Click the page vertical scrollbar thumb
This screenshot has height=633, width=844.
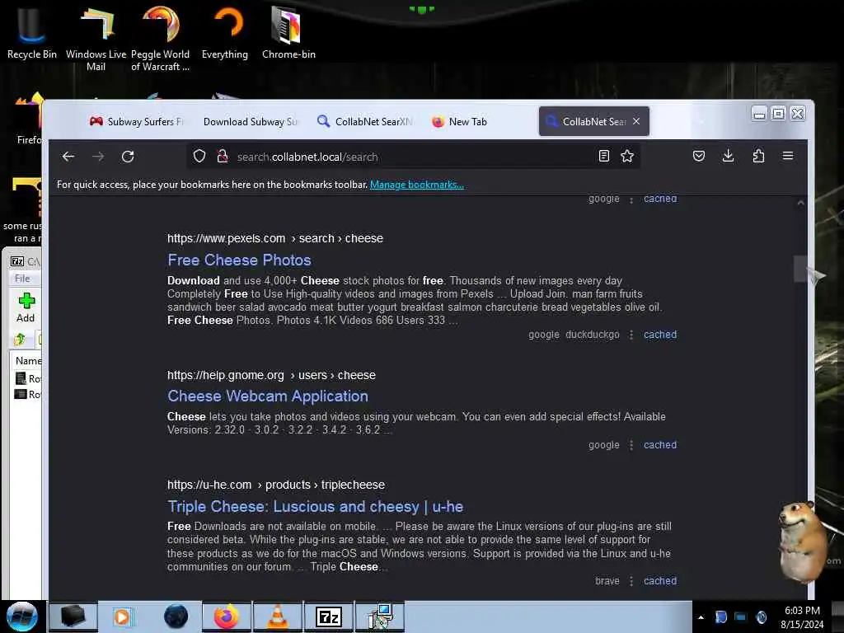coord(800,269)
